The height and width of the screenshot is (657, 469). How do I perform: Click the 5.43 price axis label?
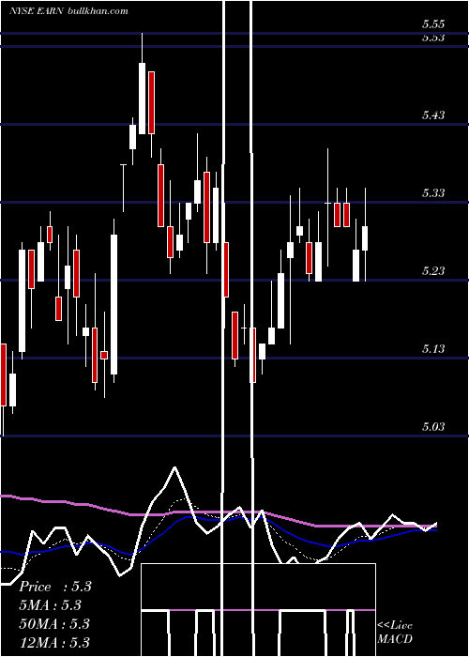tap(433, 115)
